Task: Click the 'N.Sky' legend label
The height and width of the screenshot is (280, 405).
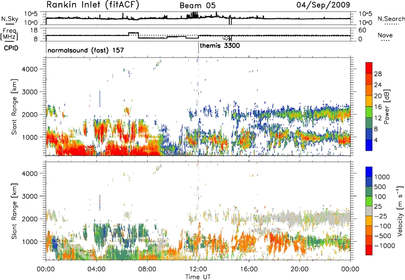Action: [x=10, y=19]
